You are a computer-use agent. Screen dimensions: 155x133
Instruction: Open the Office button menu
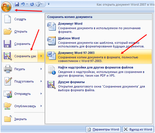pyautogui.click(x=6, y=7)
